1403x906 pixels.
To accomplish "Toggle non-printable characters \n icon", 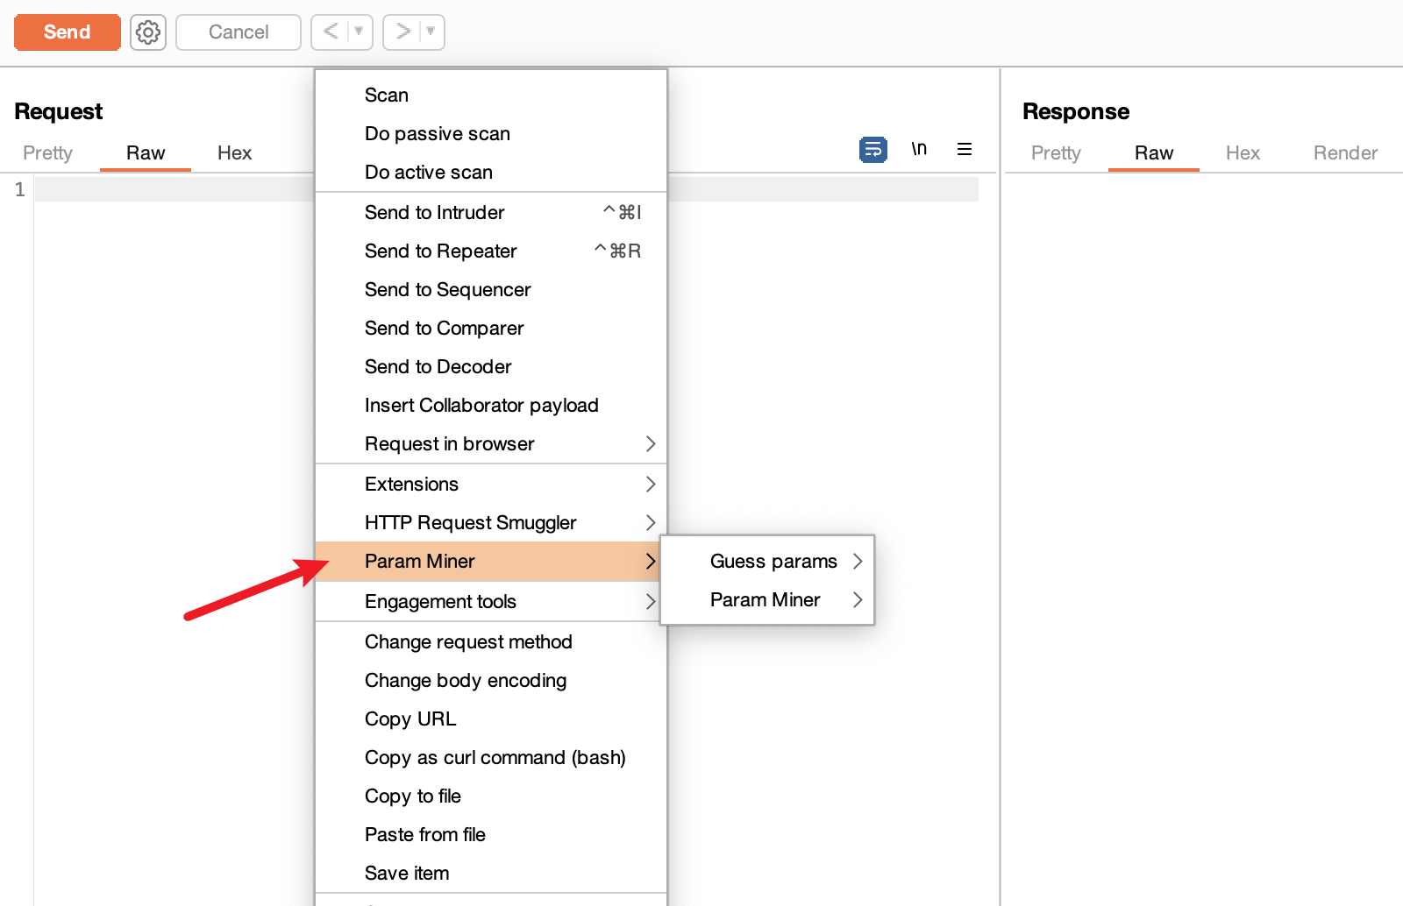I will [x=918, y=149].
